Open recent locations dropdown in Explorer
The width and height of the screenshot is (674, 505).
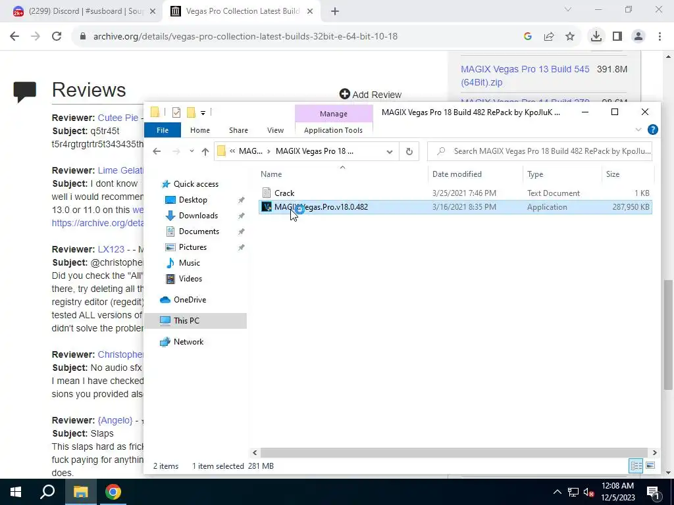tap(192, 151)
